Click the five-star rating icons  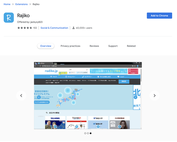pyautogui.click(x=25, y=28)
